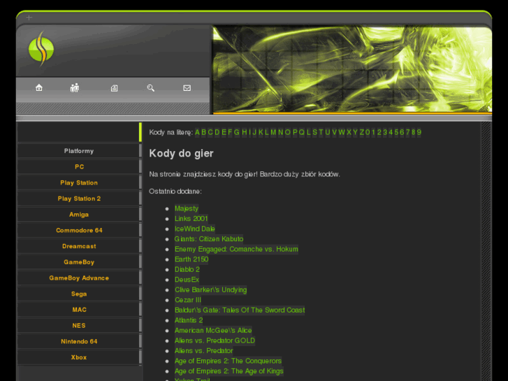Click letter H in codes index
The height and width of the screenshot is (381, 508).
(245, 132)
